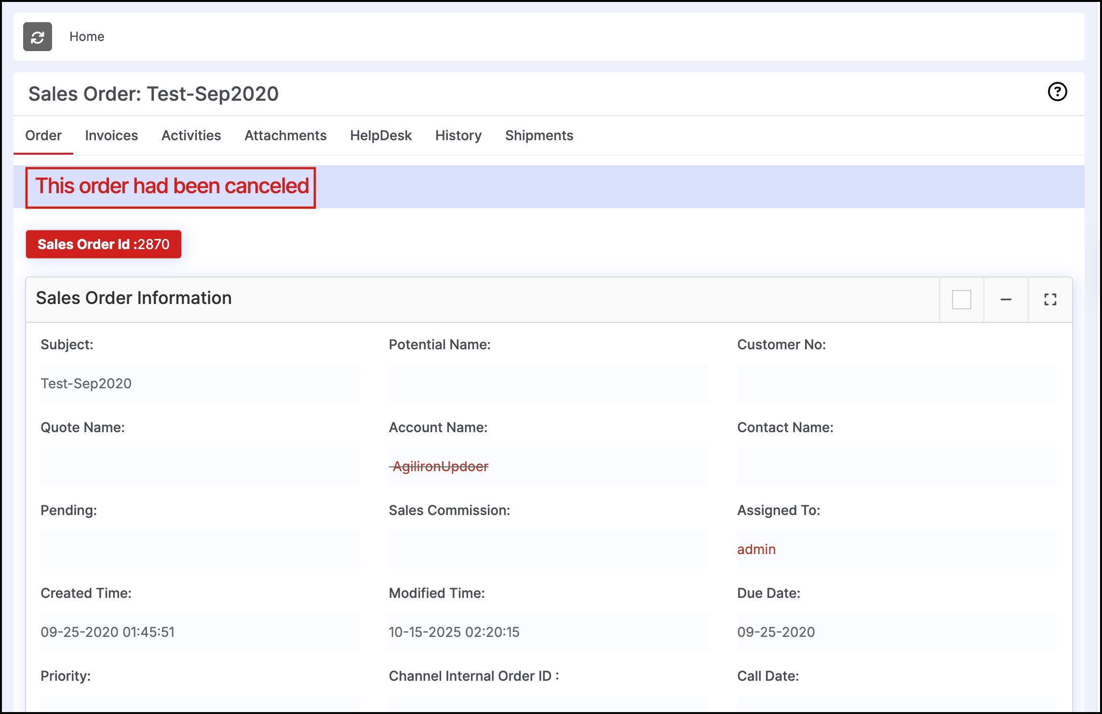Viewport: 1102px width, 714px height.
Task: Open the help question mark icon
Action: [1057, 92]
